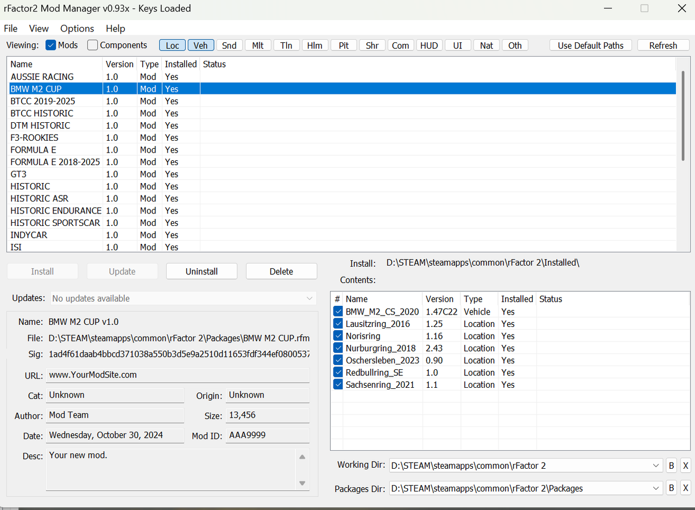
Task: Select the HISTORIC ASR mod row
Action: click(342, 198)
